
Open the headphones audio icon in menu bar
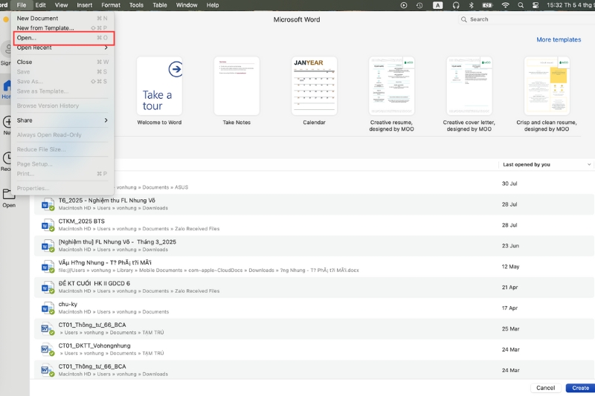[x=455, y=5]
